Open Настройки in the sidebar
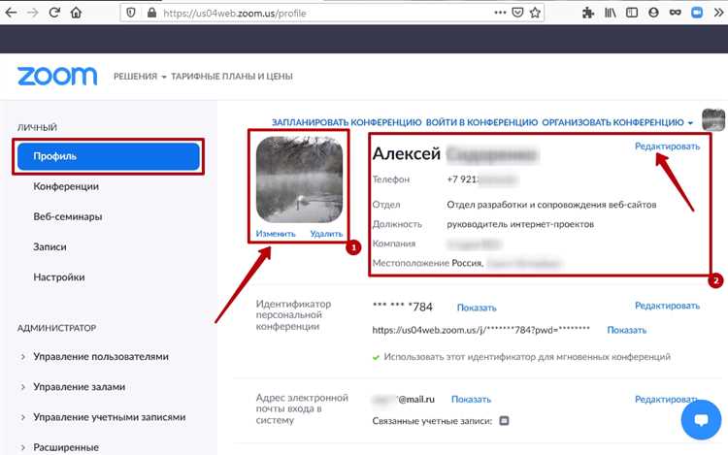This screenshot has height=455, width=728. (x=59, y=277)
